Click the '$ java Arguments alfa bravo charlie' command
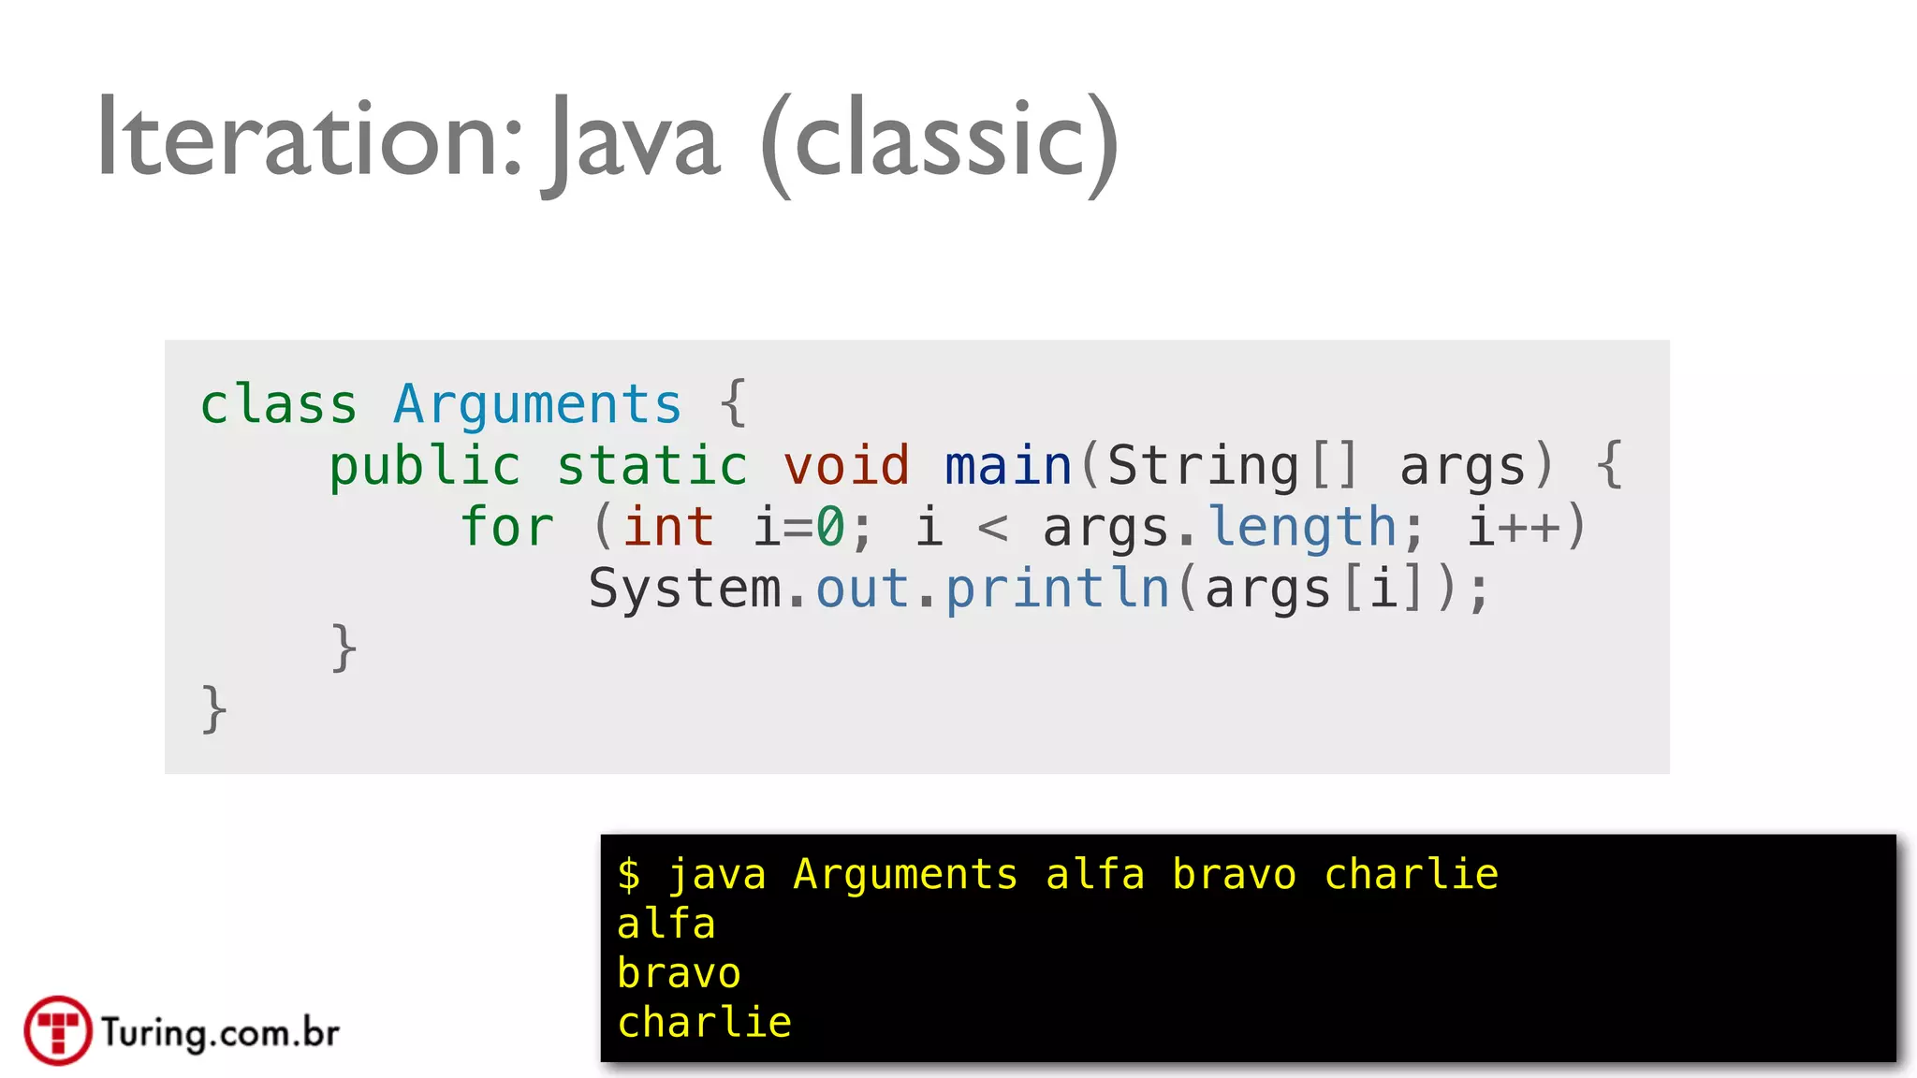 point(1058,875)
